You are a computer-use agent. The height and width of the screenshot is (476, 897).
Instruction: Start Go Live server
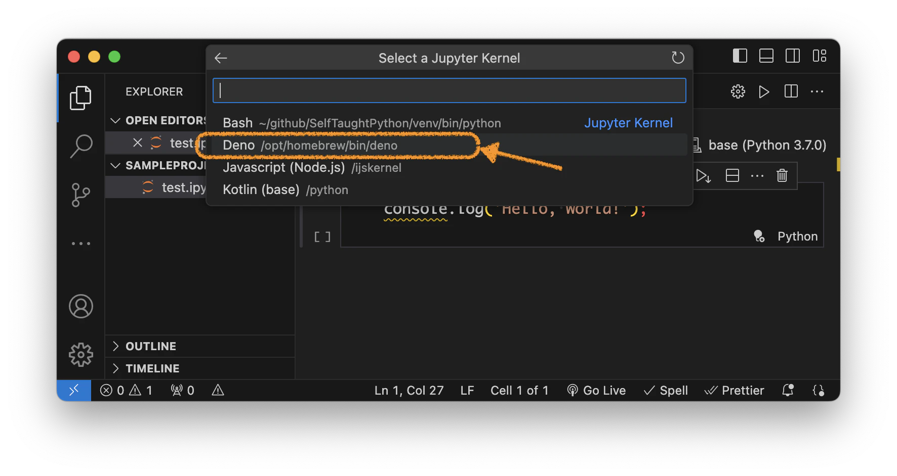(x=596, y=390)
